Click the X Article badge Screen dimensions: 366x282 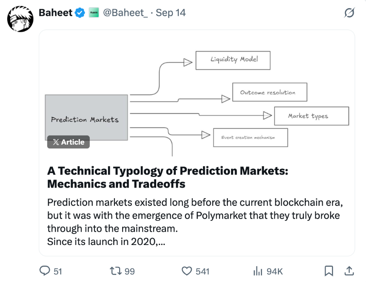69,142
